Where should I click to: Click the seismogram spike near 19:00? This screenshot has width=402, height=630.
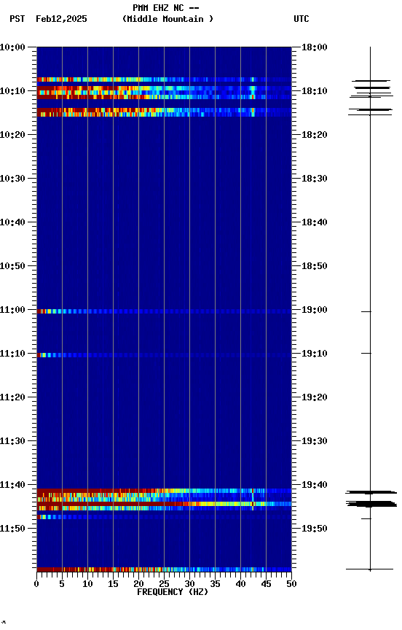click(366, 311)
